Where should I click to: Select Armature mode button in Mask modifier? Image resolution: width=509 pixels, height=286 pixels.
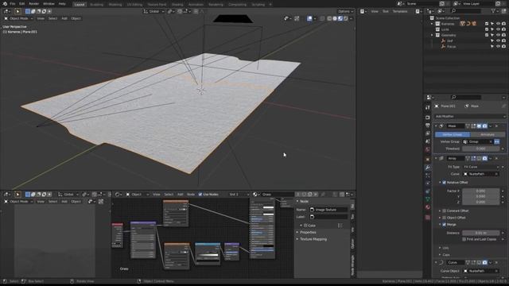488,134
